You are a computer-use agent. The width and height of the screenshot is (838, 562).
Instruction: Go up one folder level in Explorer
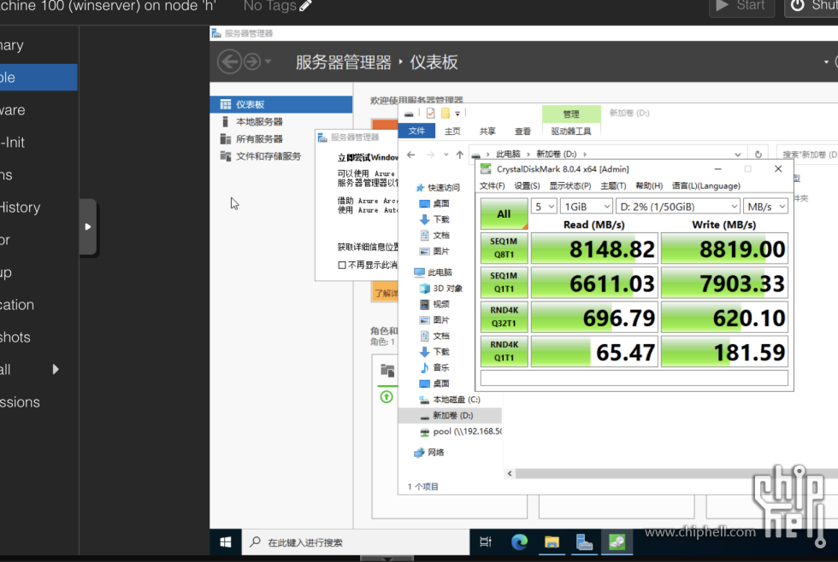pos(460,155)
